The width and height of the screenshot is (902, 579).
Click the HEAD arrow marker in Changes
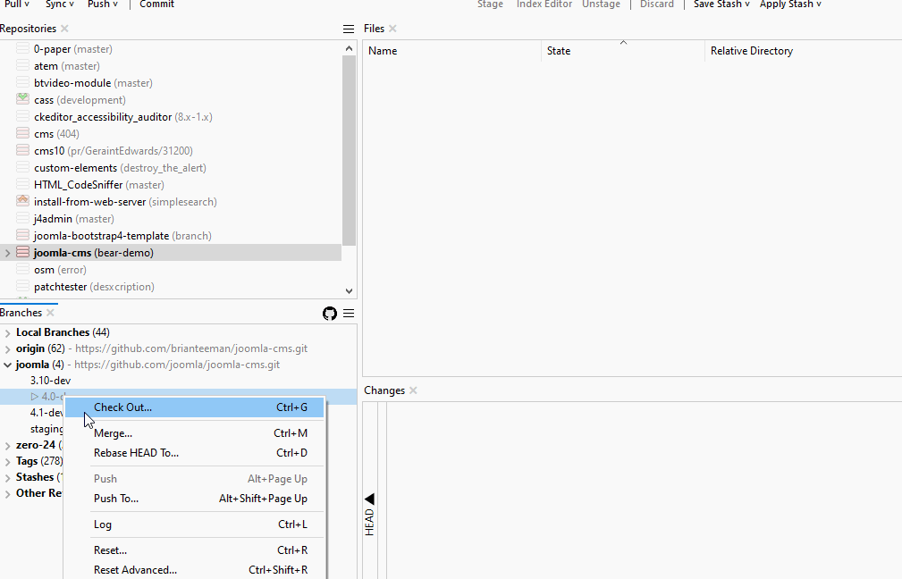tap(369, 499)
